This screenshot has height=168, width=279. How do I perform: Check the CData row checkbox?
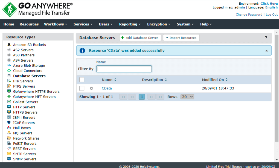pyautogui.click(x=82, y=88)
